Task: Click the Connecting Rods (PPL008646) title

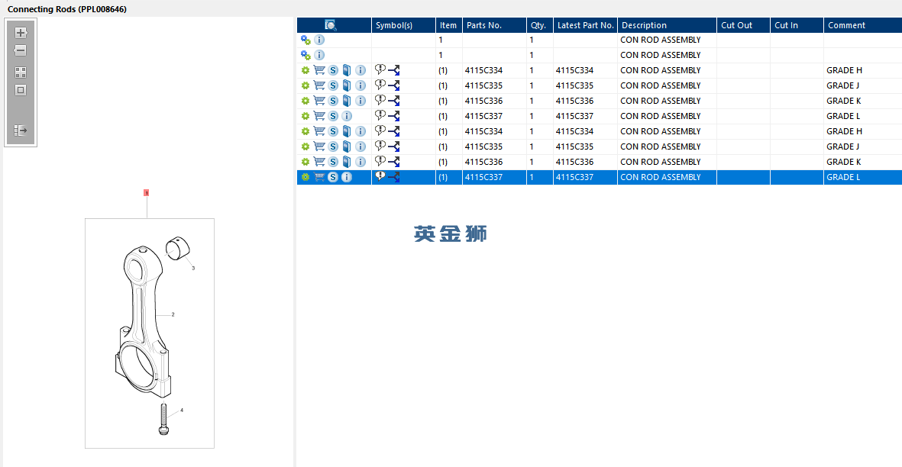Action: coord(67,9)
